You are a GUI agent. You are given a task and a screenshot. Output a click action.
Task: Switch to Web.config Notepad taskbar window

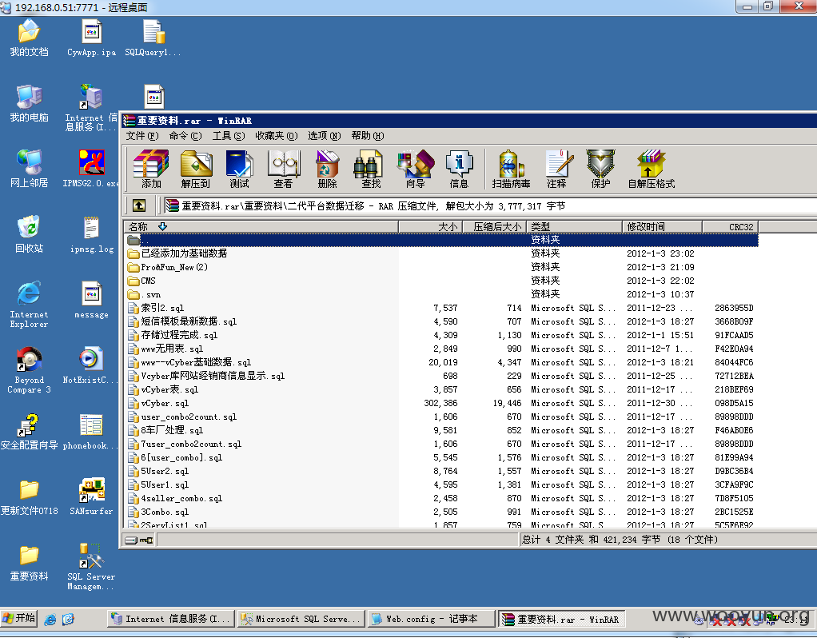point(430,619)
